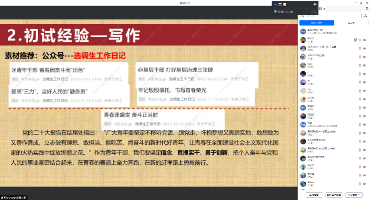This screenshot has height=200, width=370.
Task: Toggle microphone for participant 'bebe'
Action: (x=360, y=65)
